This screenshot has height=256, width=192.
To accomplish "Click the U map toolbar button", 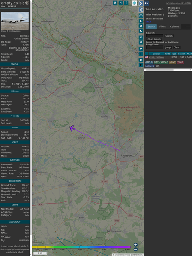I will [x=115, y=3].
